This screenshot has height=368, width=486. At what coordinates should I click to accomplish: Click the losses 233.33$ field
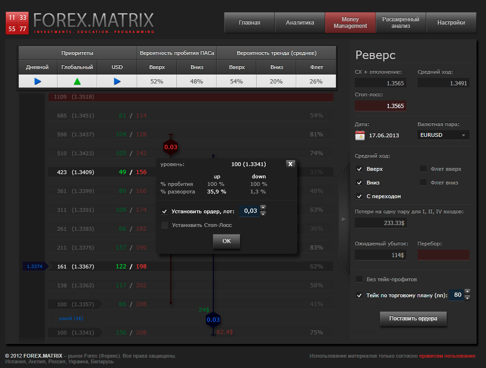coord(381,223)
